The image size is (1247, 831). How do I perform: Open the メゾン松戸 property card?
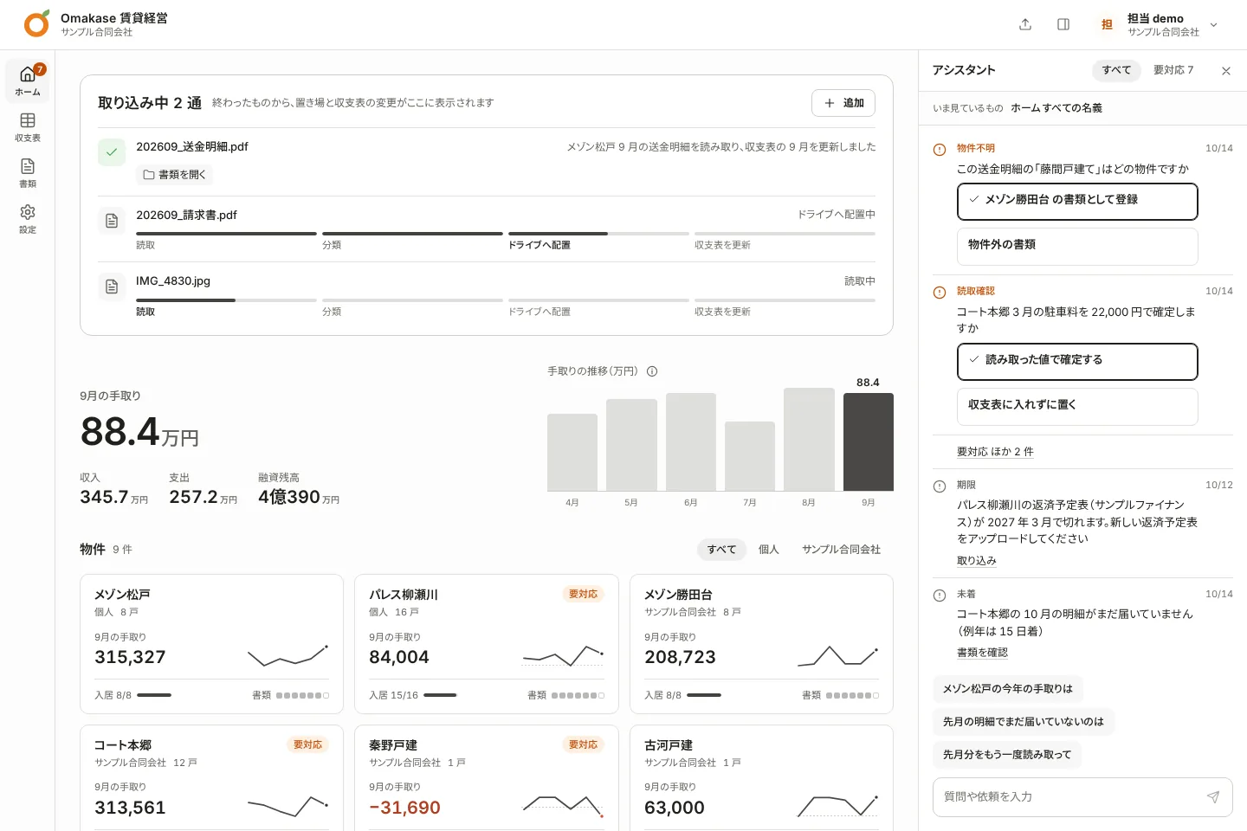(x=211, y=644)
